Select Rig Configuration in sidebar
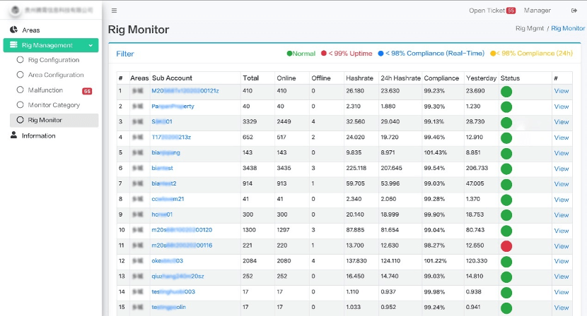 coord(53,60)
